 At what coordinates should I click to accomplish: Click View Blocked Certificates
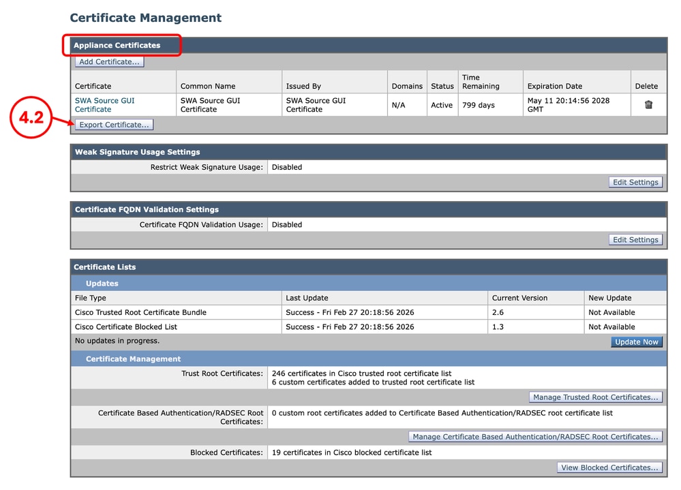pos(609,467)
